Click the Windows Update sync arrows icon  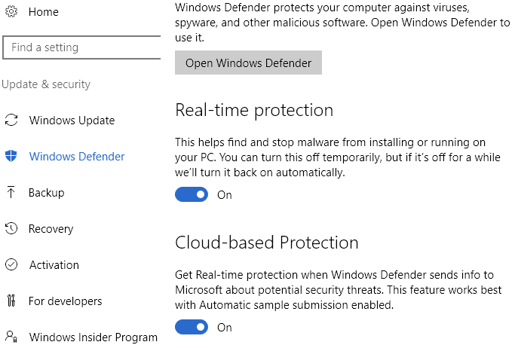click(11, 121)
